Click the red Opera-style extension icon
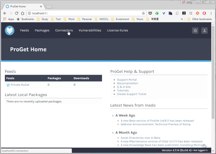 click(204, 13)
